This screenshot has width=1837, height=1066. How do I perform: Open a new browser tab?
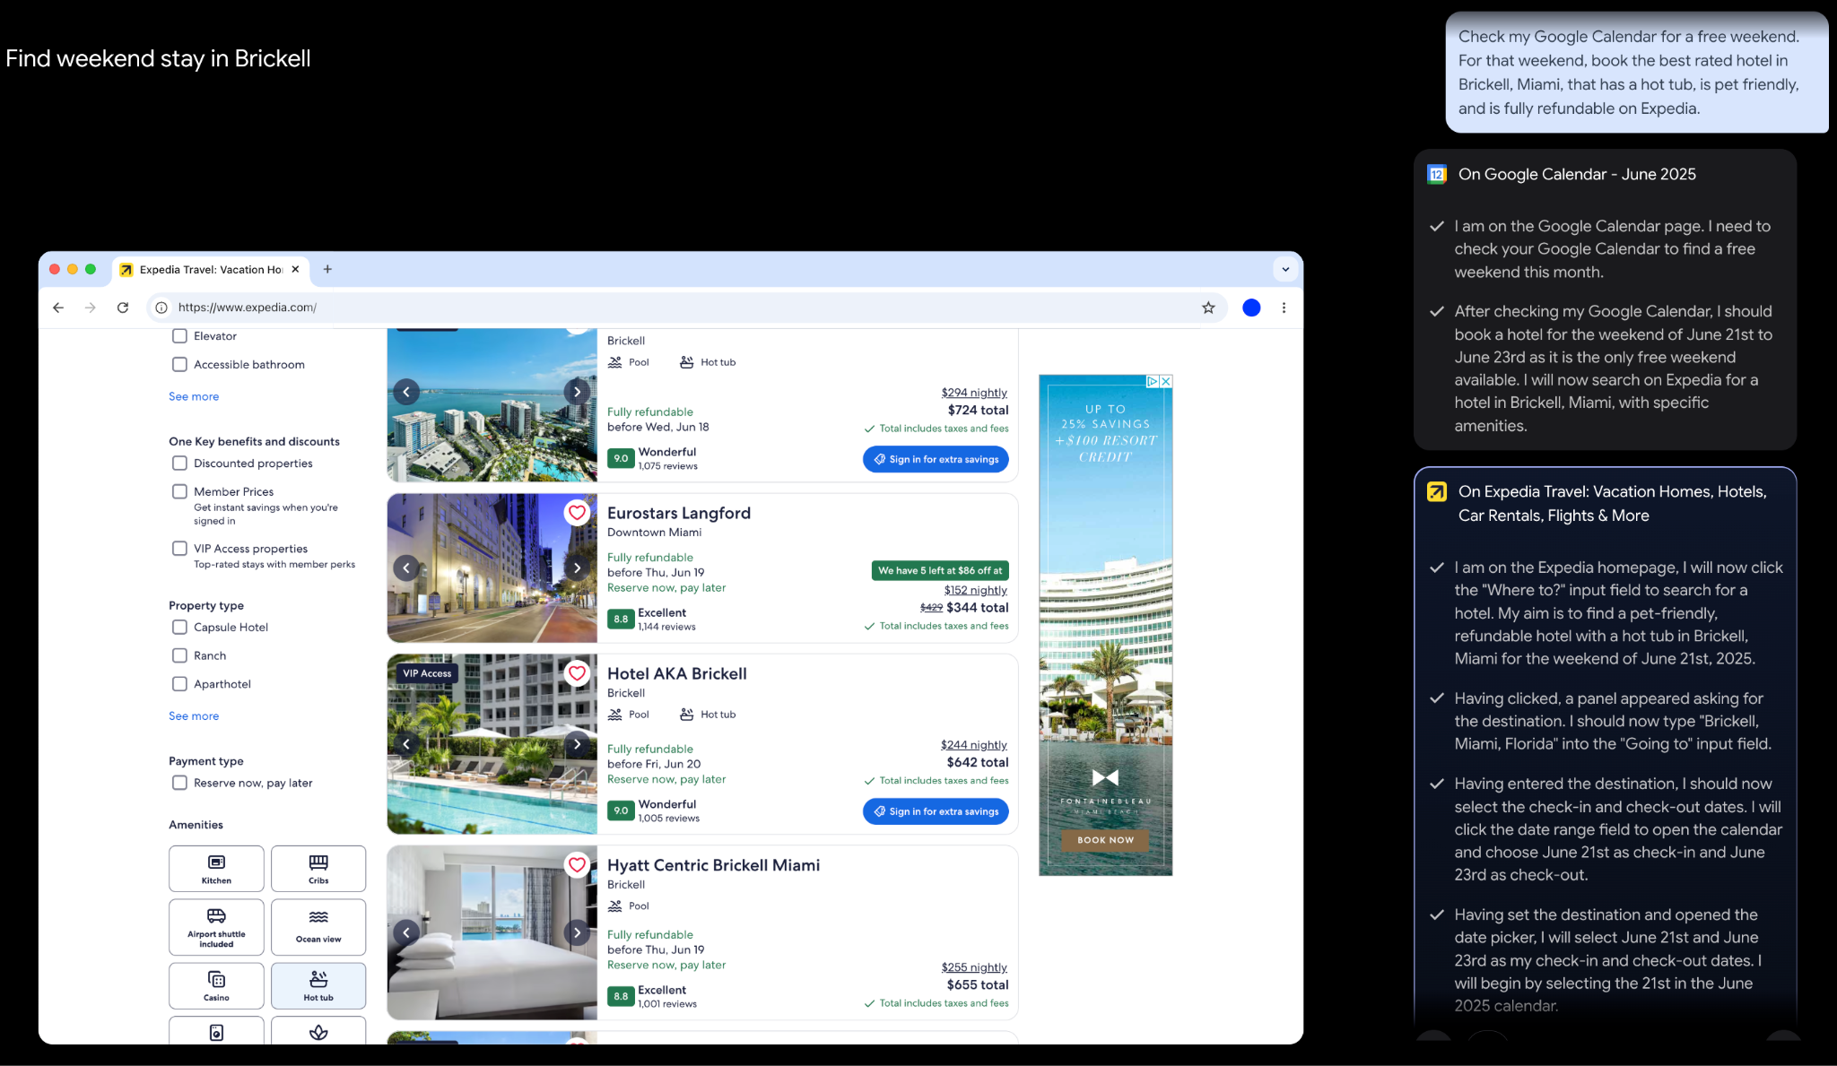(328, 269)
